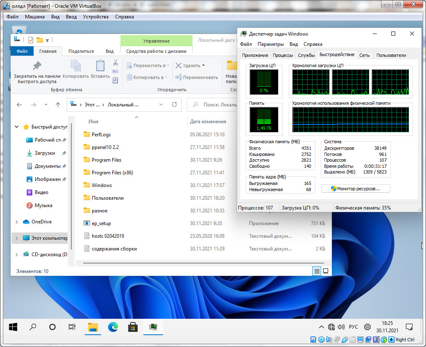
Task: Expand OneDrive in navigation pane
Action: click(x=16, y=222)
